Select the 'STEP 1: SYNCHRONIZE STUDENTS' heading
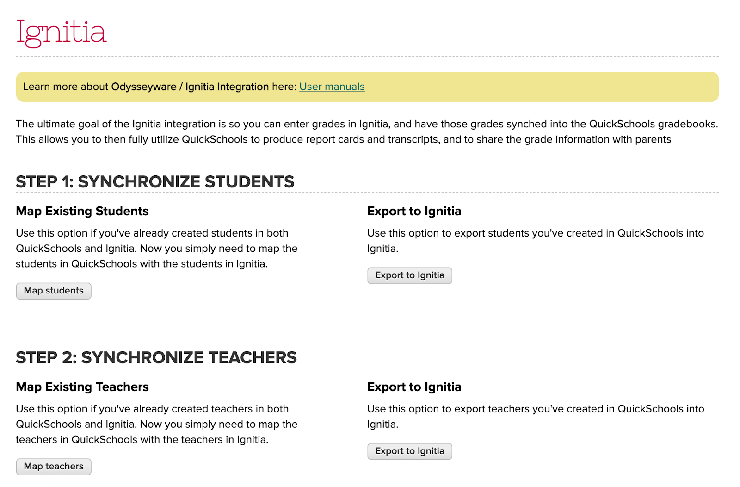 tap(155, 182)
